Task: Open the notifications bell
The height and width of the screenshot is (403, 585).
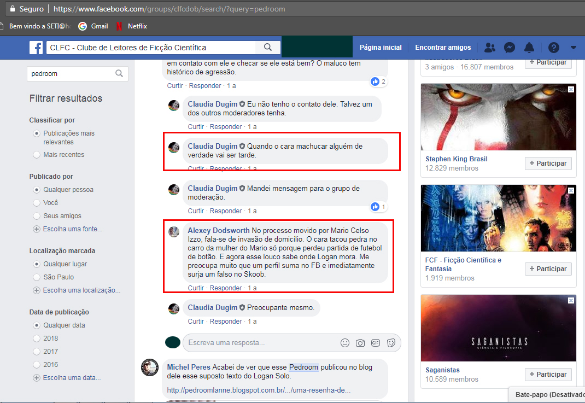Action: pos(529,48)
